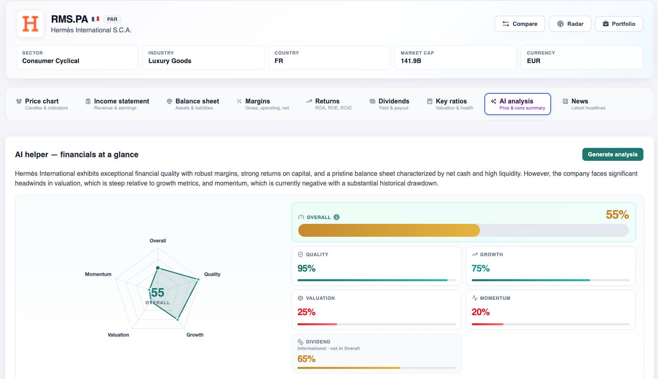Click the 'EUR' currency value
Image resolution: width=658 pixels, height=379 pixels.
pyautogui.click(x=533, y=61)
